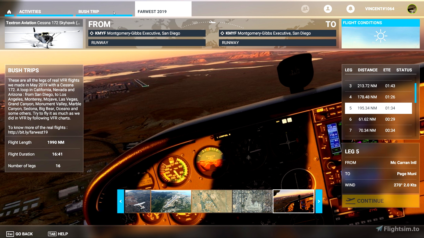
Task: Click the TAB key icon
Action: [52, 234]
